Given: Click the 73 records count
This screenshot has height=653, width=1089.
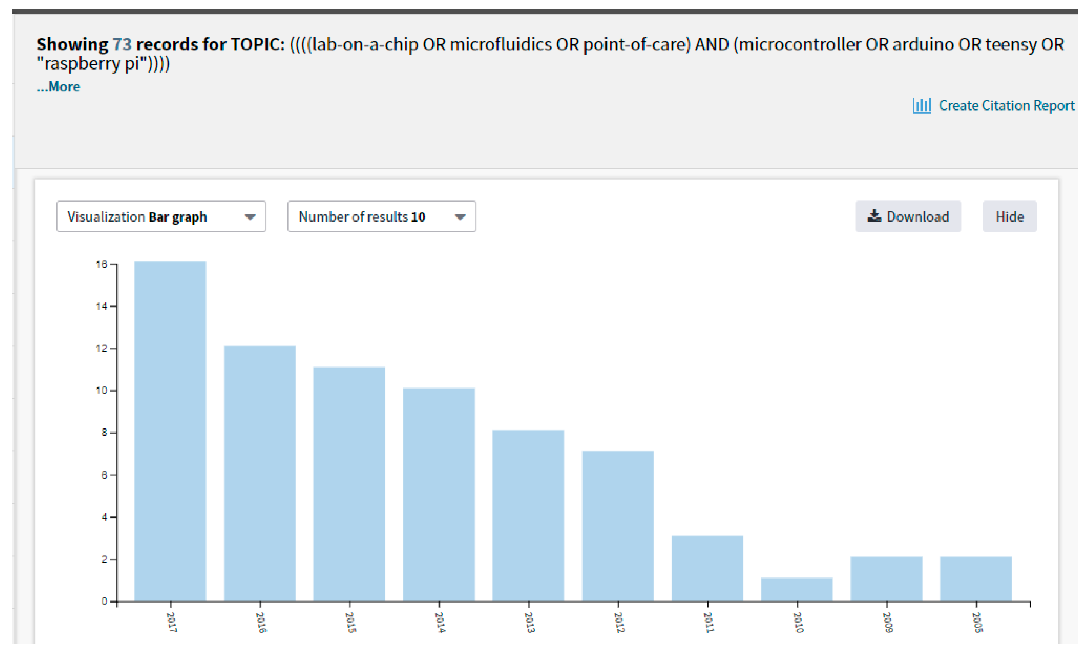Looking at the screenshot, I should [122, 44].
